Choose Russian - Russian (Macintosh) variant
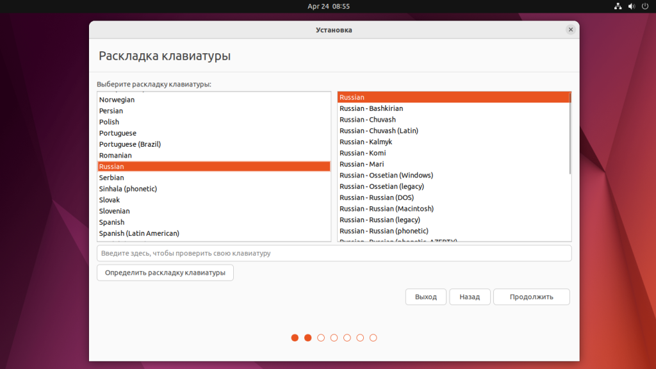The image size is (656, 369). [x=386, y=209]
